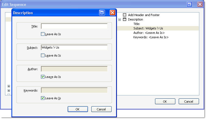
Task: Click the Add Header and Footer command icon
Action: 125,15
